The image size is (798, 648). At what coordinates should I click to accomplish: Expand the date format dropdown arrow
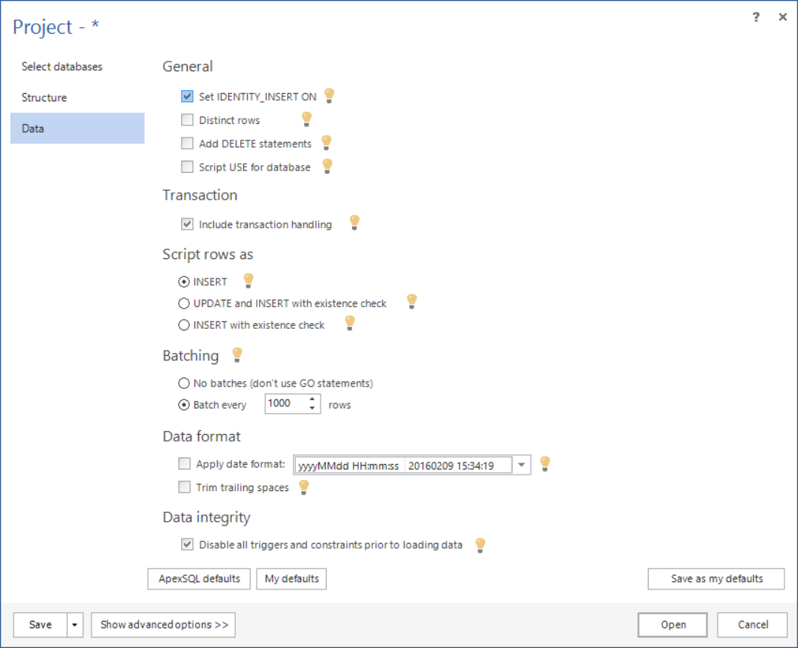coord(522,465)
